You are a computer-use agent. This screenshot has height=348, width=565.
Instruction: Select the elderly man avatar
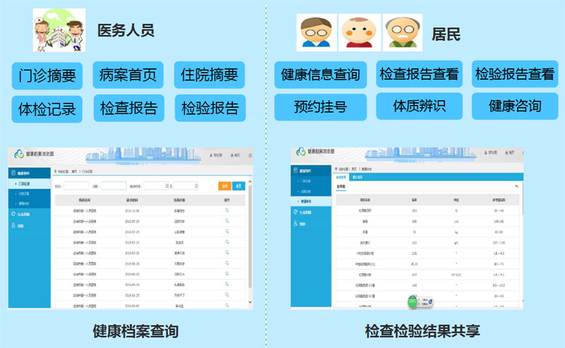(402, 32)
